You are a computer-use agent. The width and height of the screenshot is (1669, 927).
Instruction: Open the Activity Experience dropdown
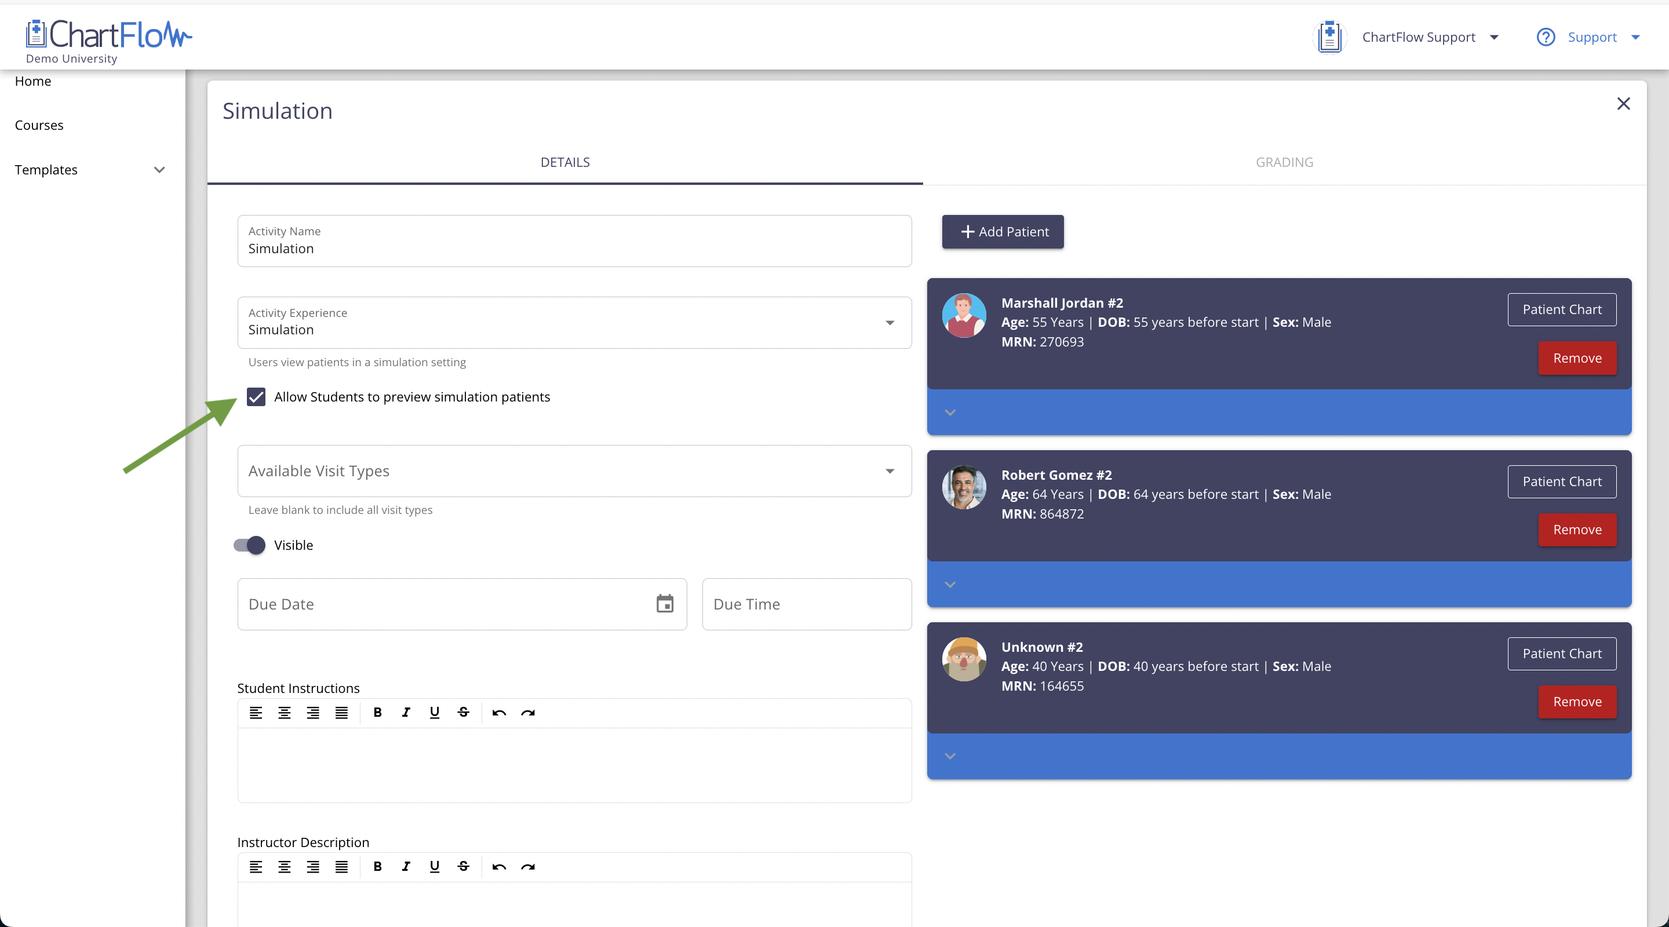(890, 323)
